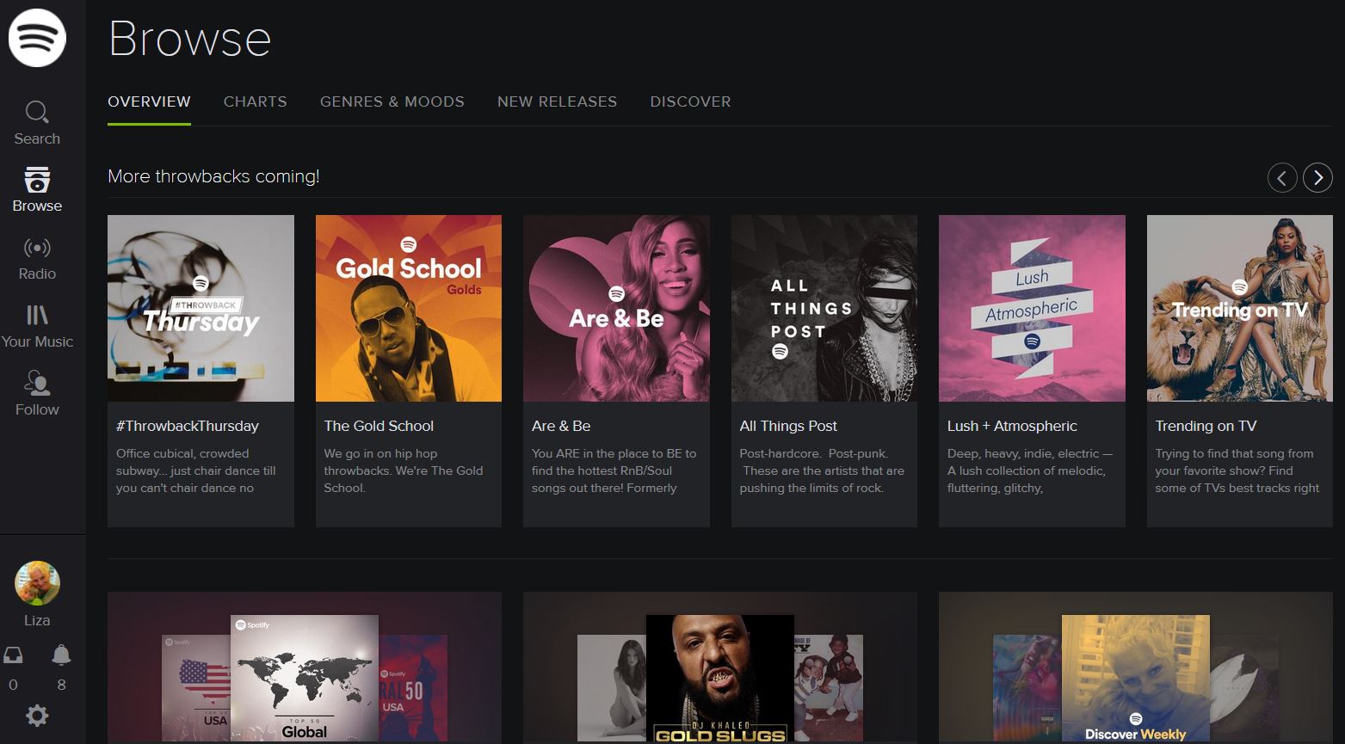Click the Lush + Atmospheric title
This screenshot has width=1345, height=744.
1012,426
